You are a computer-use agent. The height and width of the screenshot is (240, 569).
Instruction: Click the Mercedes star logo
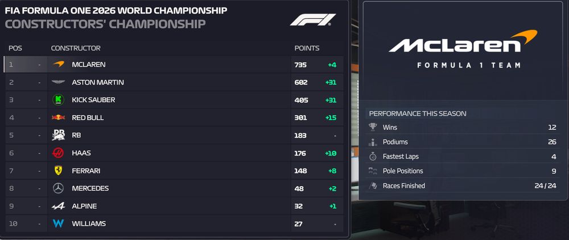58,188
